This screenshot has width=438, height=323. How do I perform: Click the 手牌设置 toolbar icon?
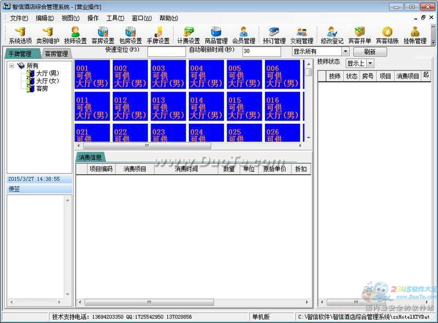tap(158, 36)
